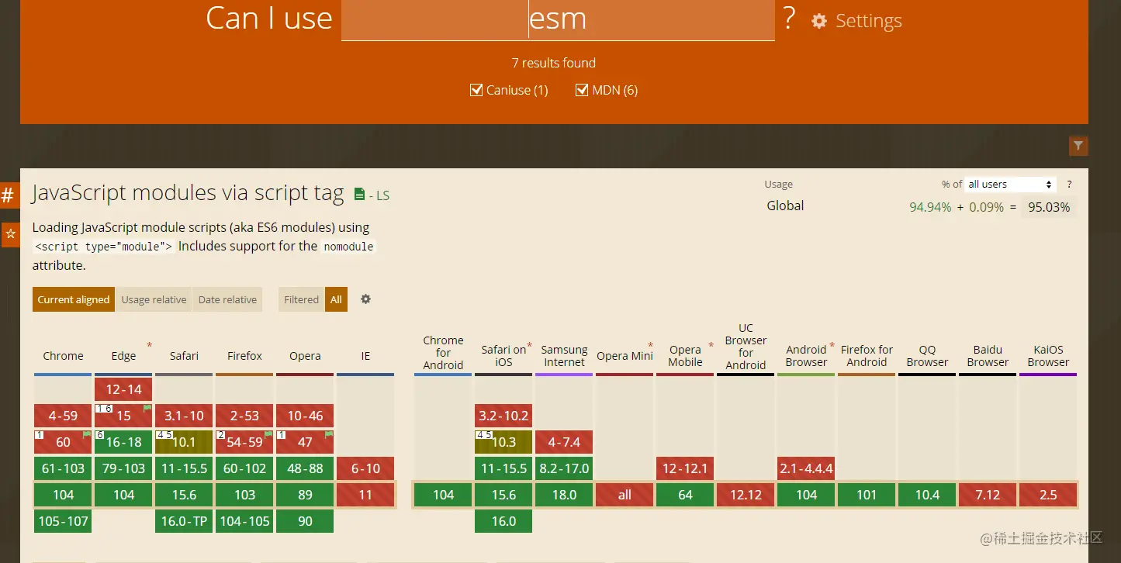Image resolution: width=1121 pixels, height=563 pixels.
Task: Click the Edge 12-14 cell
Action: point(123,389)
